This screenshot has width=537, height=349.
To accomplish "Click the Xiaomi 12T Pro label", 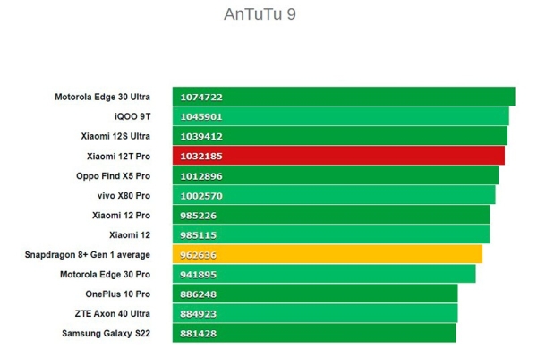I will (118, 157).
